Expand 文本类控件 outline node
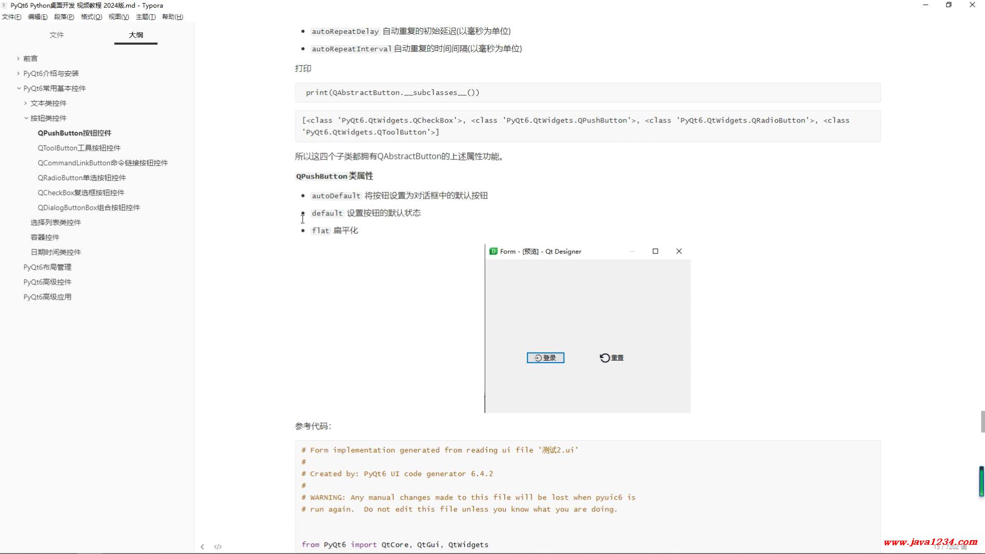The width and height of the screenshot is (985, 554). click(25, 103)
